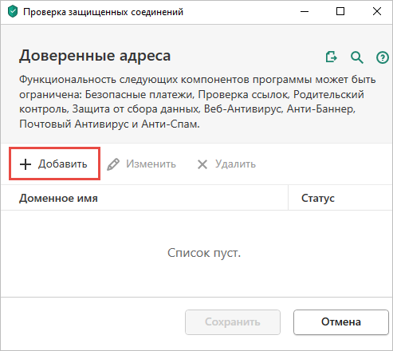Minimize the window

tap(305, 11)
